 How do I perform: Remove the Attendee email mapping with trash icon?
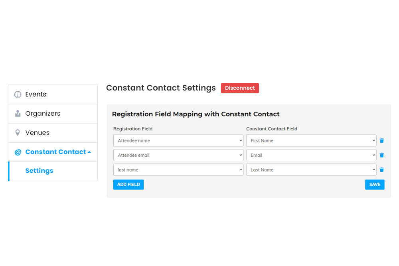[x=382, y=155]
